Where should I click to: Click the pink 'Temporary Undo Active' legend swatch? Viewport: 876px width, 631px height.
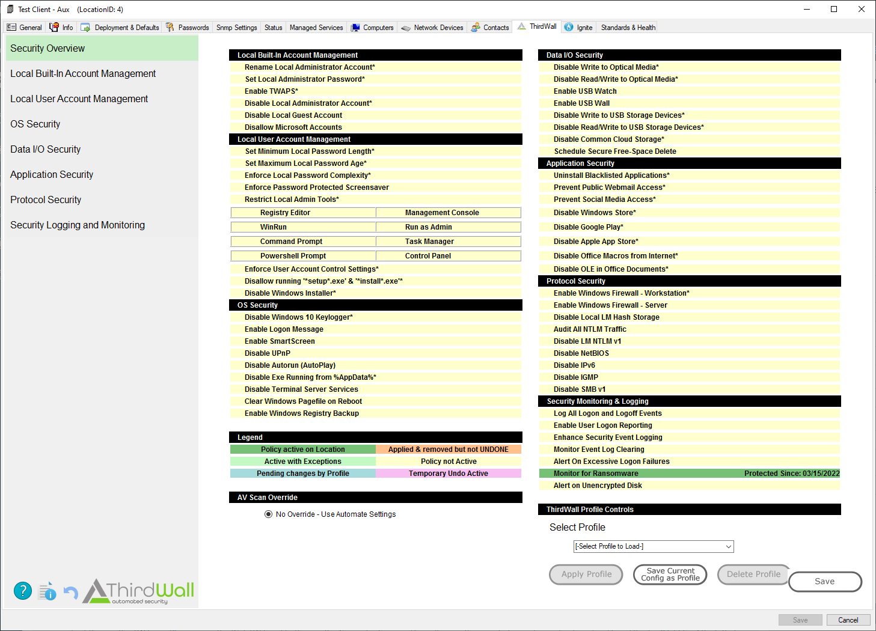pos(449,474)
